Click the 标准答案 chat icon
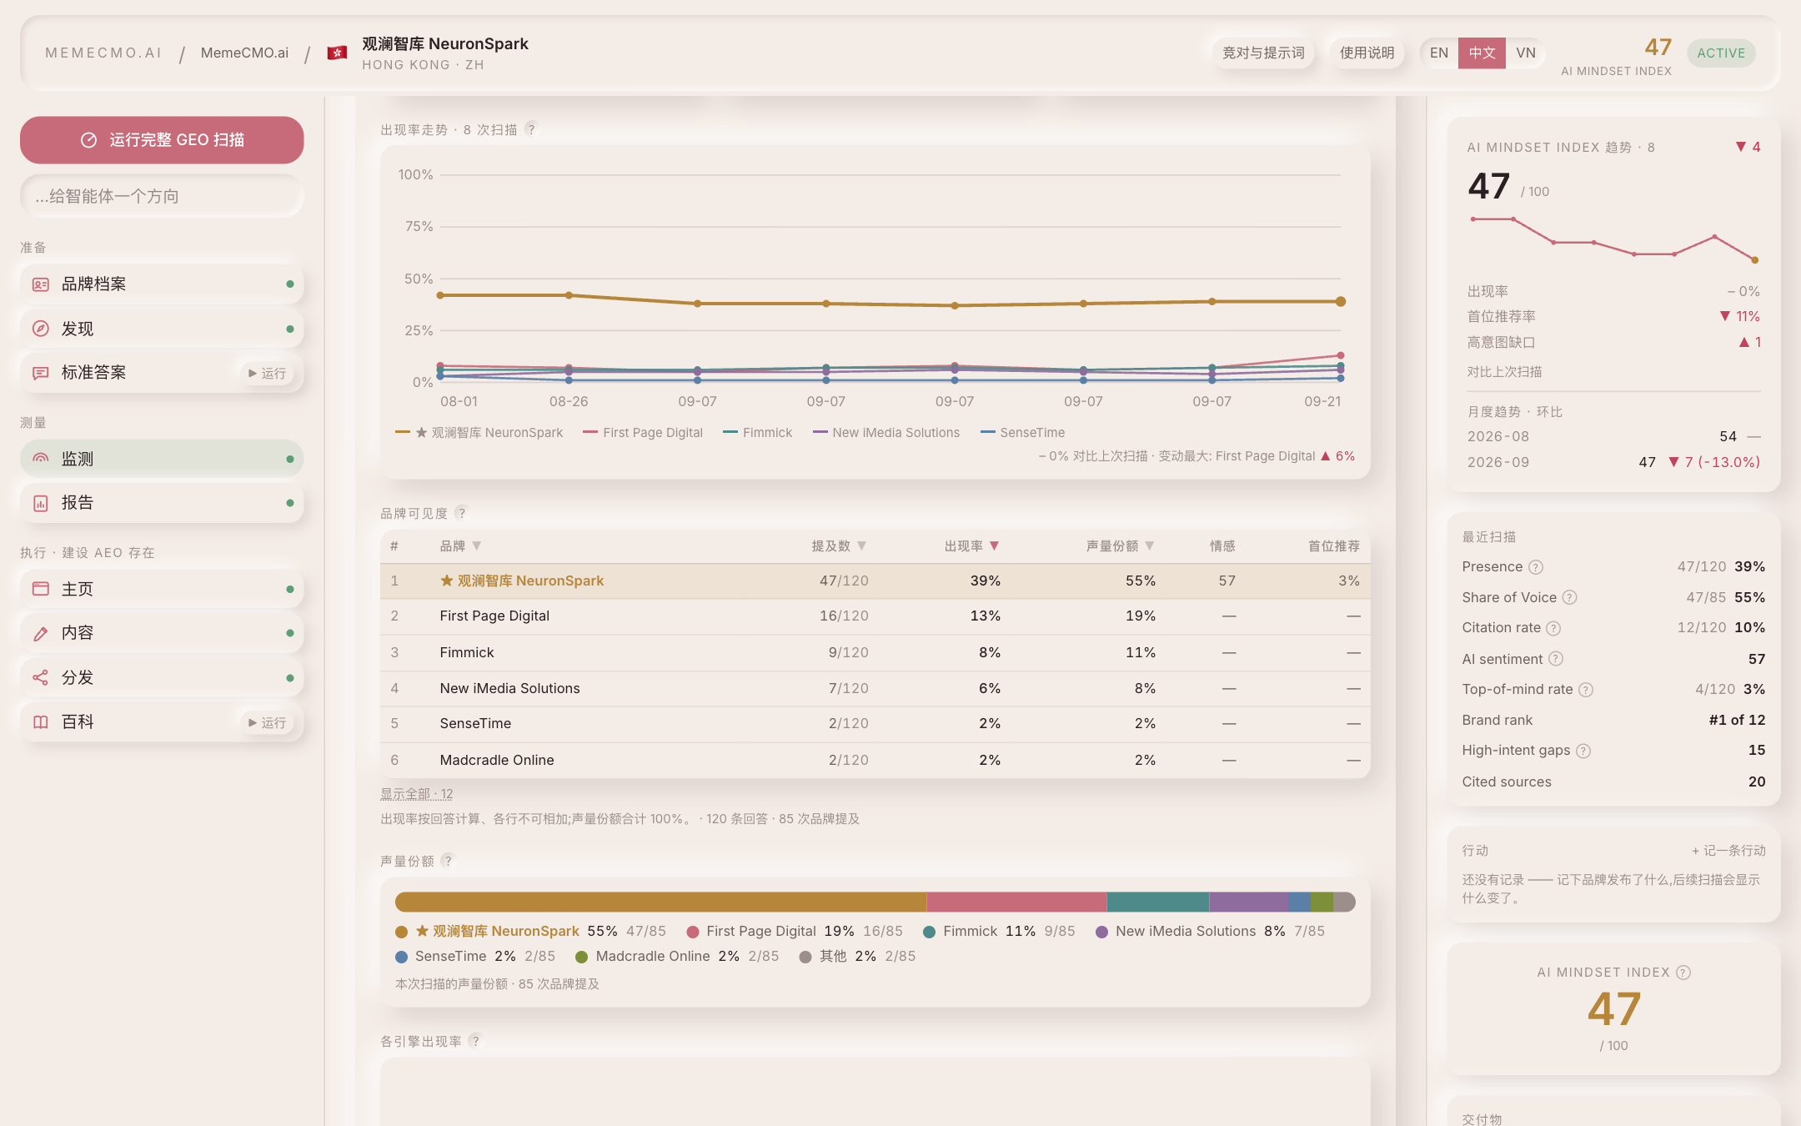The height and width of the screenshot is (1126, 1801). [x=40, y=373]
